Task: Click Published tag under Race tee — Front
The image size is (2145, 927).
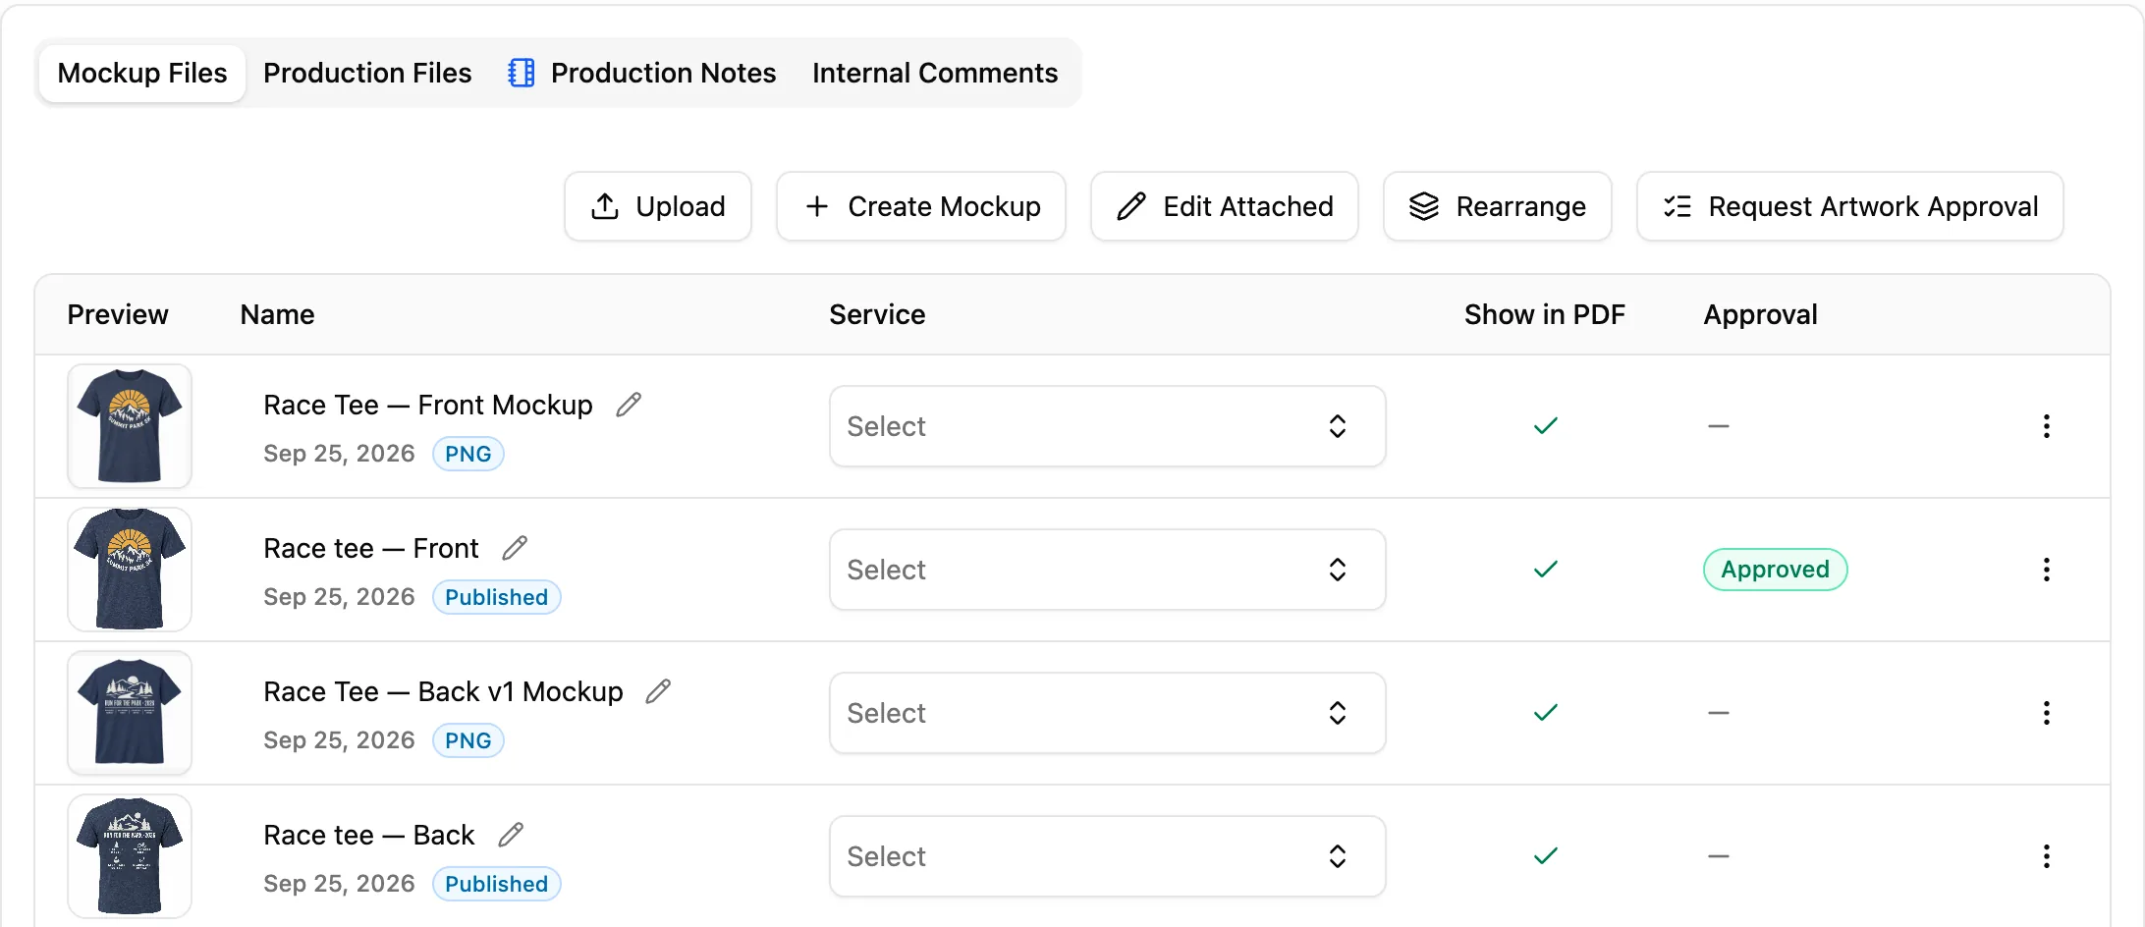Action: (497, 597)
